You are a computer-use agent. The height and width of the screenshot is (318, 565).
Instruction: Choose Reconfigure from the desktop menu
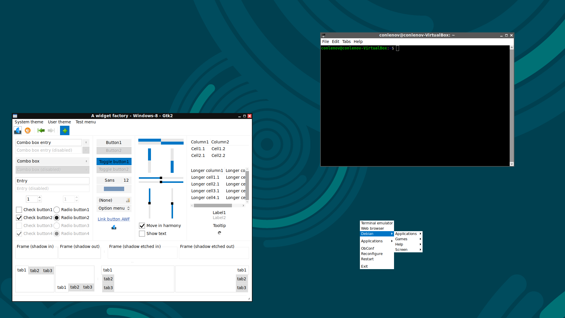click(377, 254)
